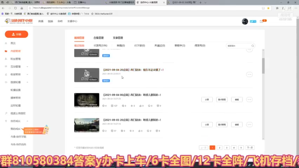Screen dimensions: 299x168
Task: Open 定时轮播 in the sidebar
Action: click(15, 106)
